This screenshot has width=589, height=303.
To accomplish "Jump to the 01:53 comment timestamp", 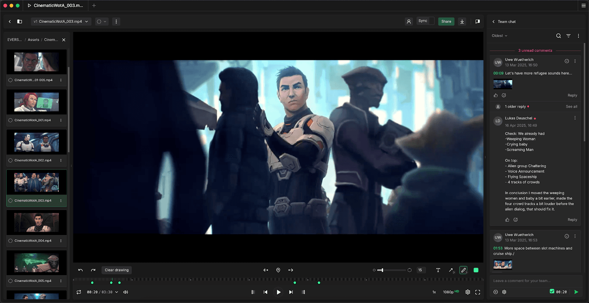I will 498,248.
